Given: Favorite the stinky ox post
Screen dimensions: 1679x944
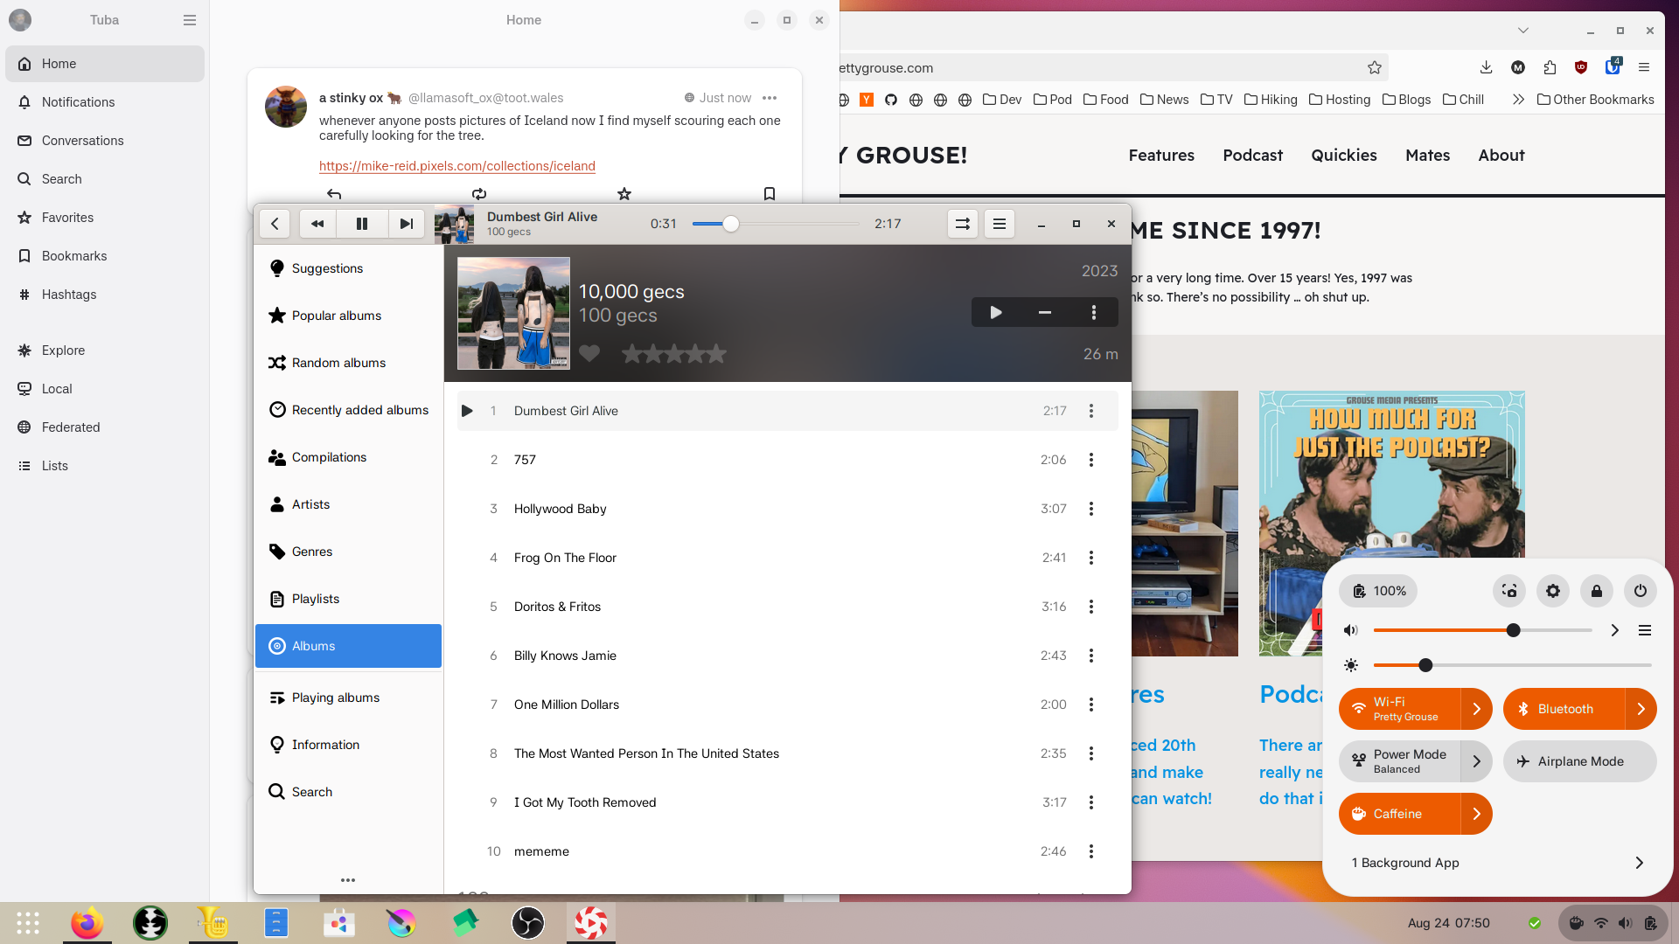Looking at the screenshot, I should 624,193.
